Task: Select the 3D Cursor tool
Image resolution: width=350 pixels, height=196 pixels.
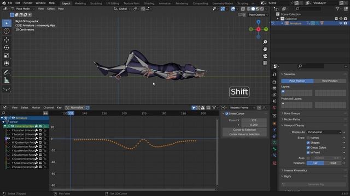Action: [x=7, y=31]
